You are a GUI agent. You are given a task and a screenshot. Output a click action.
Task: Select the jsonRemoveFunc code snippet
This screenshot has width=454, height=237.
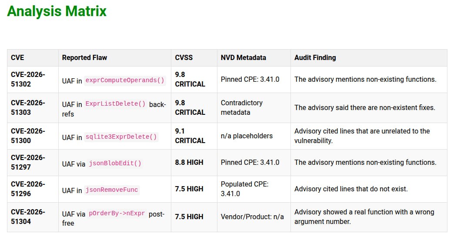111,190
